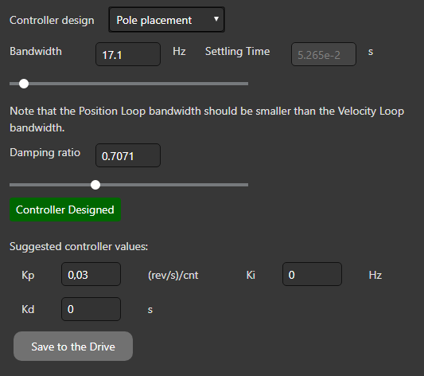Image resolution: width=424 pixels, height=376 pixels.
Task: Select the Kd value field
Action: [91, 309]
